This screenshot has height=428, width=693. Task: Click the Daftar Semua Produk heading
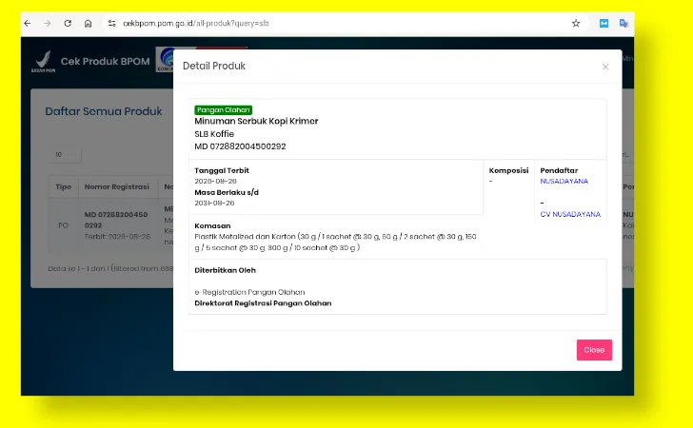pos(104,111)
